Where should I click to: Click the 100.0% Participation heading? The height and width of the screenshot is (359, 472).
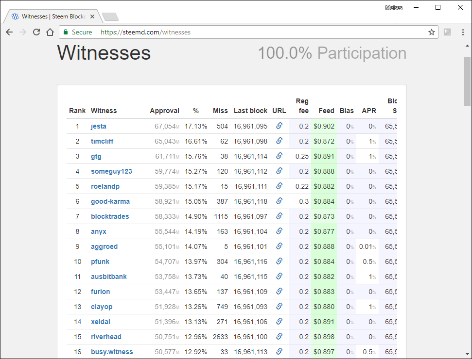click(x=332, y=53)
